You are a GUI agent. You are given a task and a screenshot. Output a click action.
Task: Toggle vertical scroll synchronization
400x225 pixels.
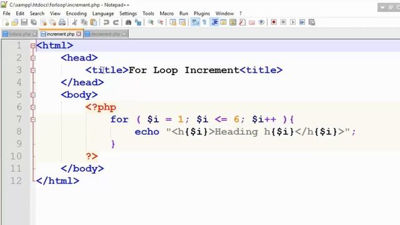[x=172, y=22]
